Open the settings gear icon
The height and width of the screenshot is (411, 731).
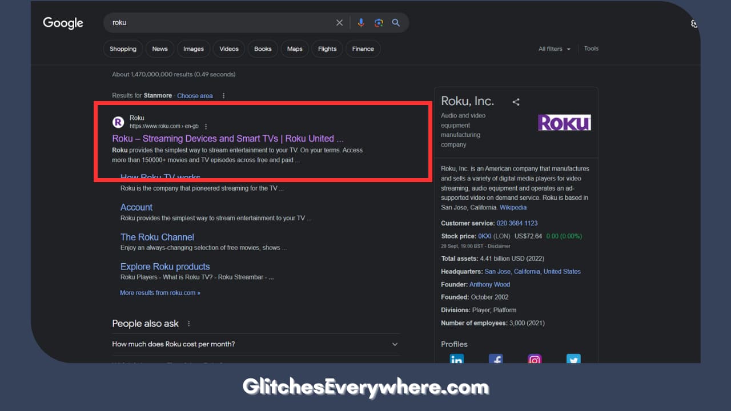pyautogui.click(x=694, y=24)
